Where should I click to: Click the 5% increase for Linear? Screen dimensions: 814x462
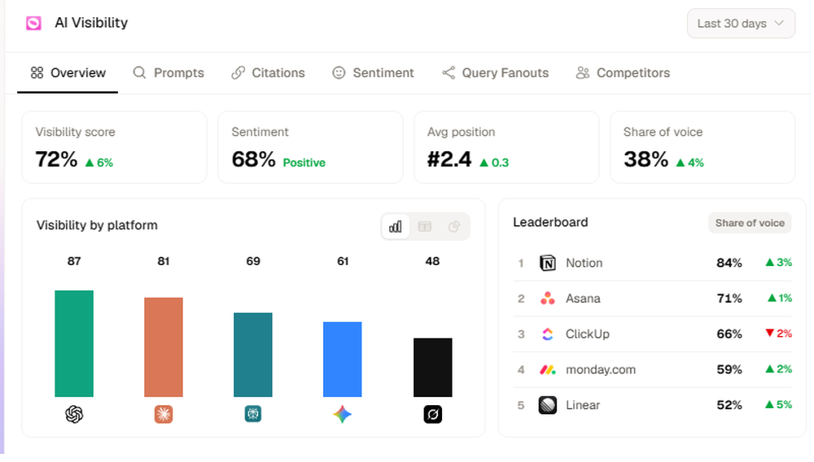tap(779, 404)
